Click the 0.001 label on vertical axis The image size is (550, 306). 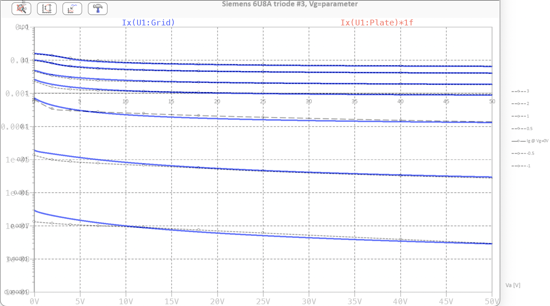[x=17, y=94]
